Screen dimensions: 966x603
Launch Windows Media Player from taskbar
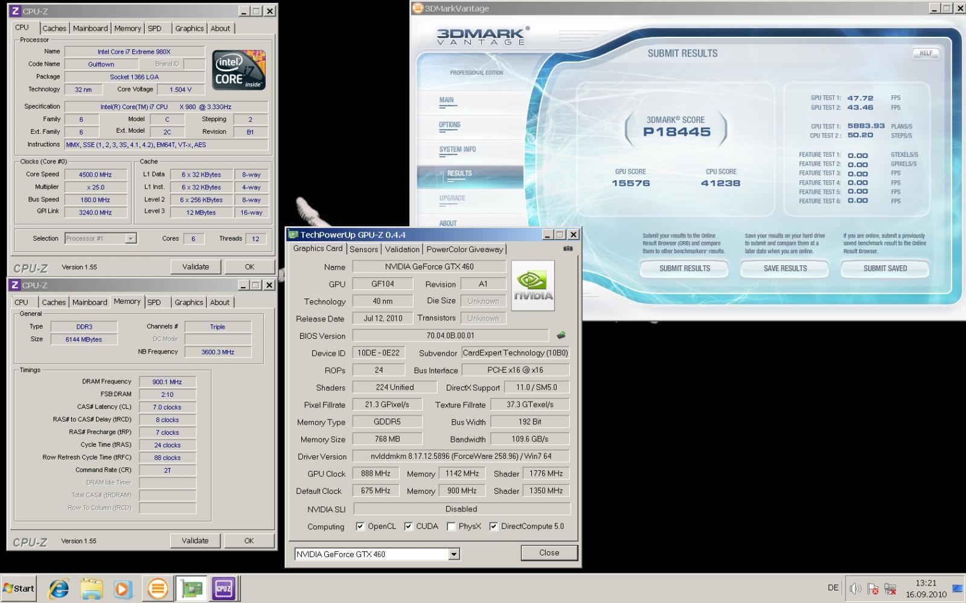pos(123,589)
